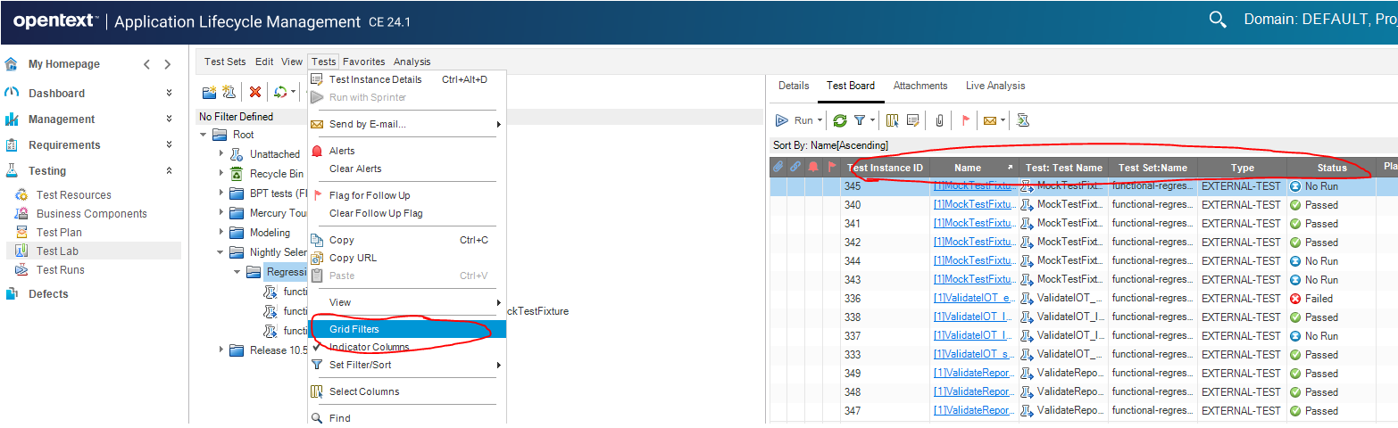Image resolution: width=1398 pixels, height=428 pixels.
Task: Expand the Requirements sidebar section
Action: 169,144
